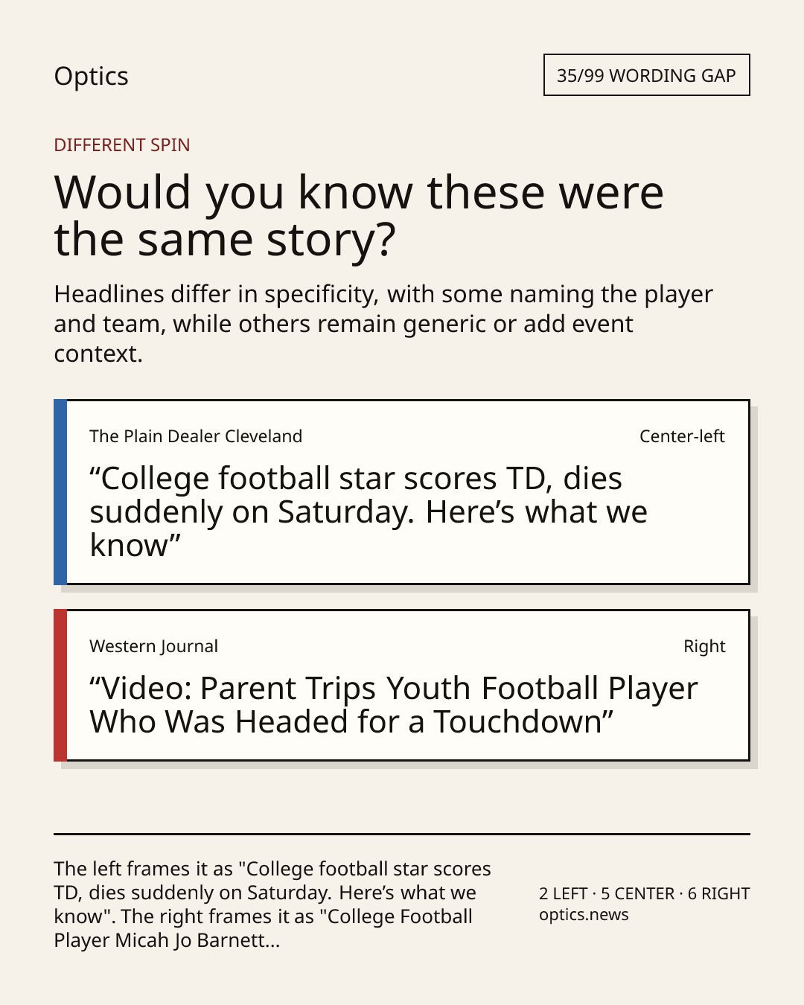Click the main headline about same story
This screenshot has height=1005, width=804.
point(359,215)
